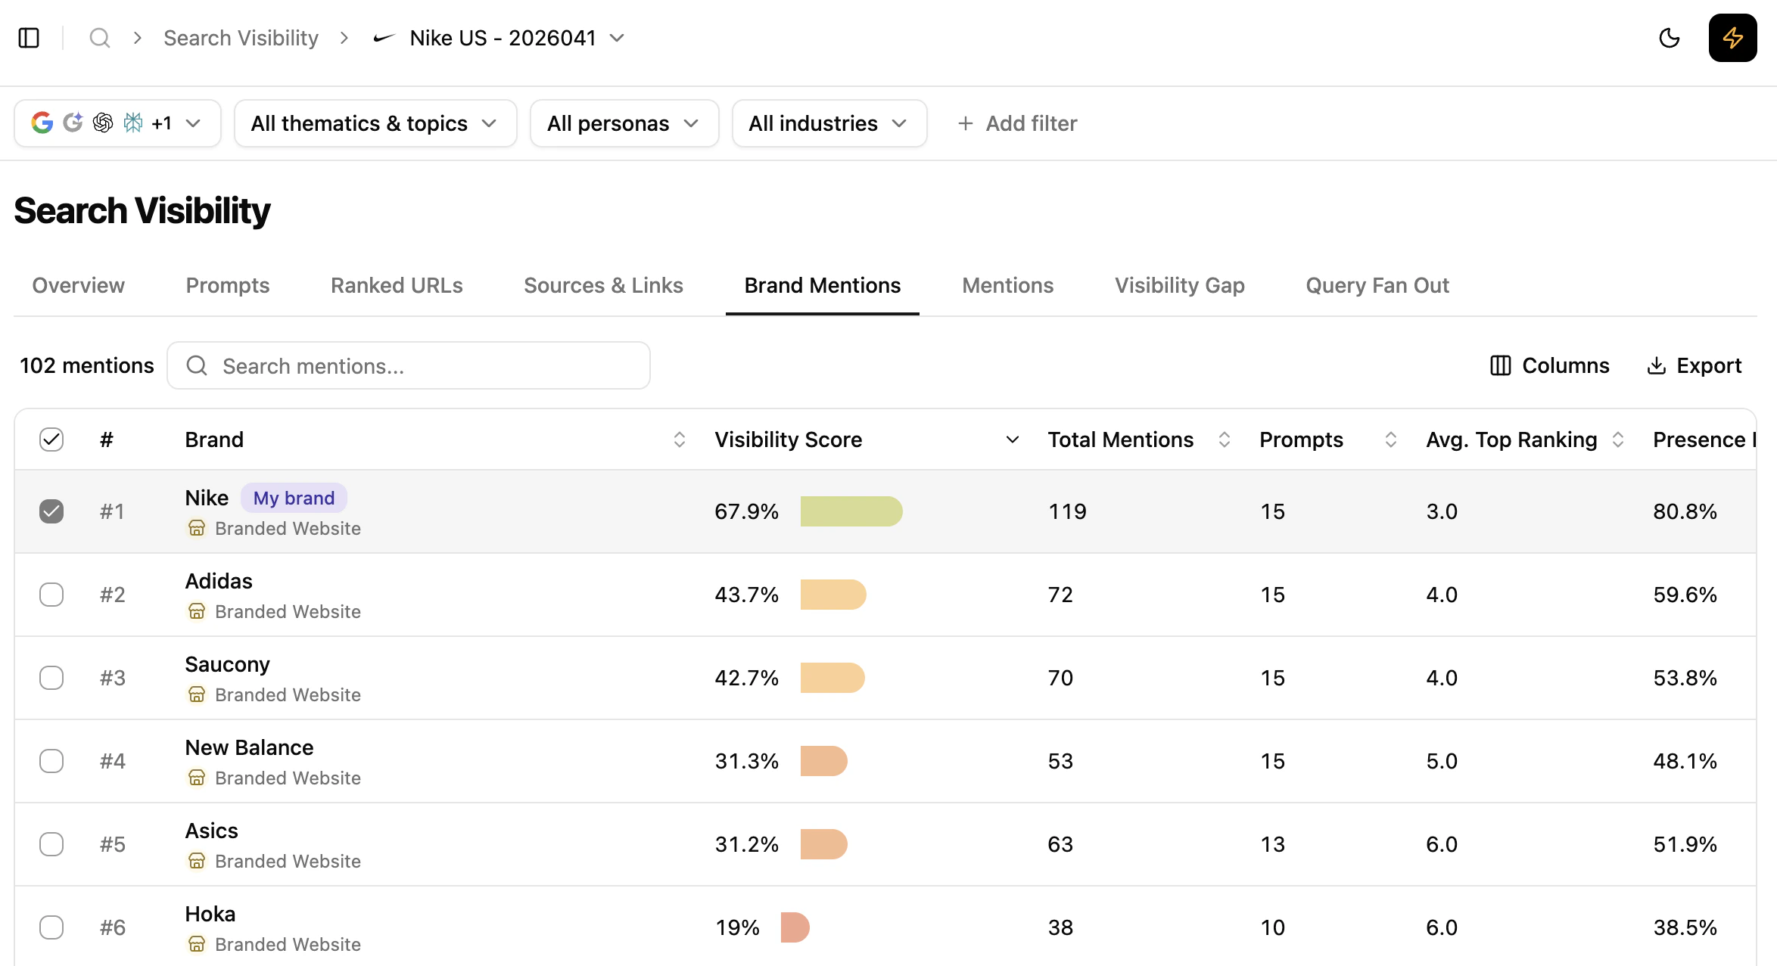Open All thematics & topics dropdown
The image size is (1777, 966).
point(375,123)
